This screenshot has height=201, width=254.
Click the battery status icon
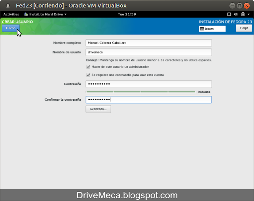pos(243,14)
